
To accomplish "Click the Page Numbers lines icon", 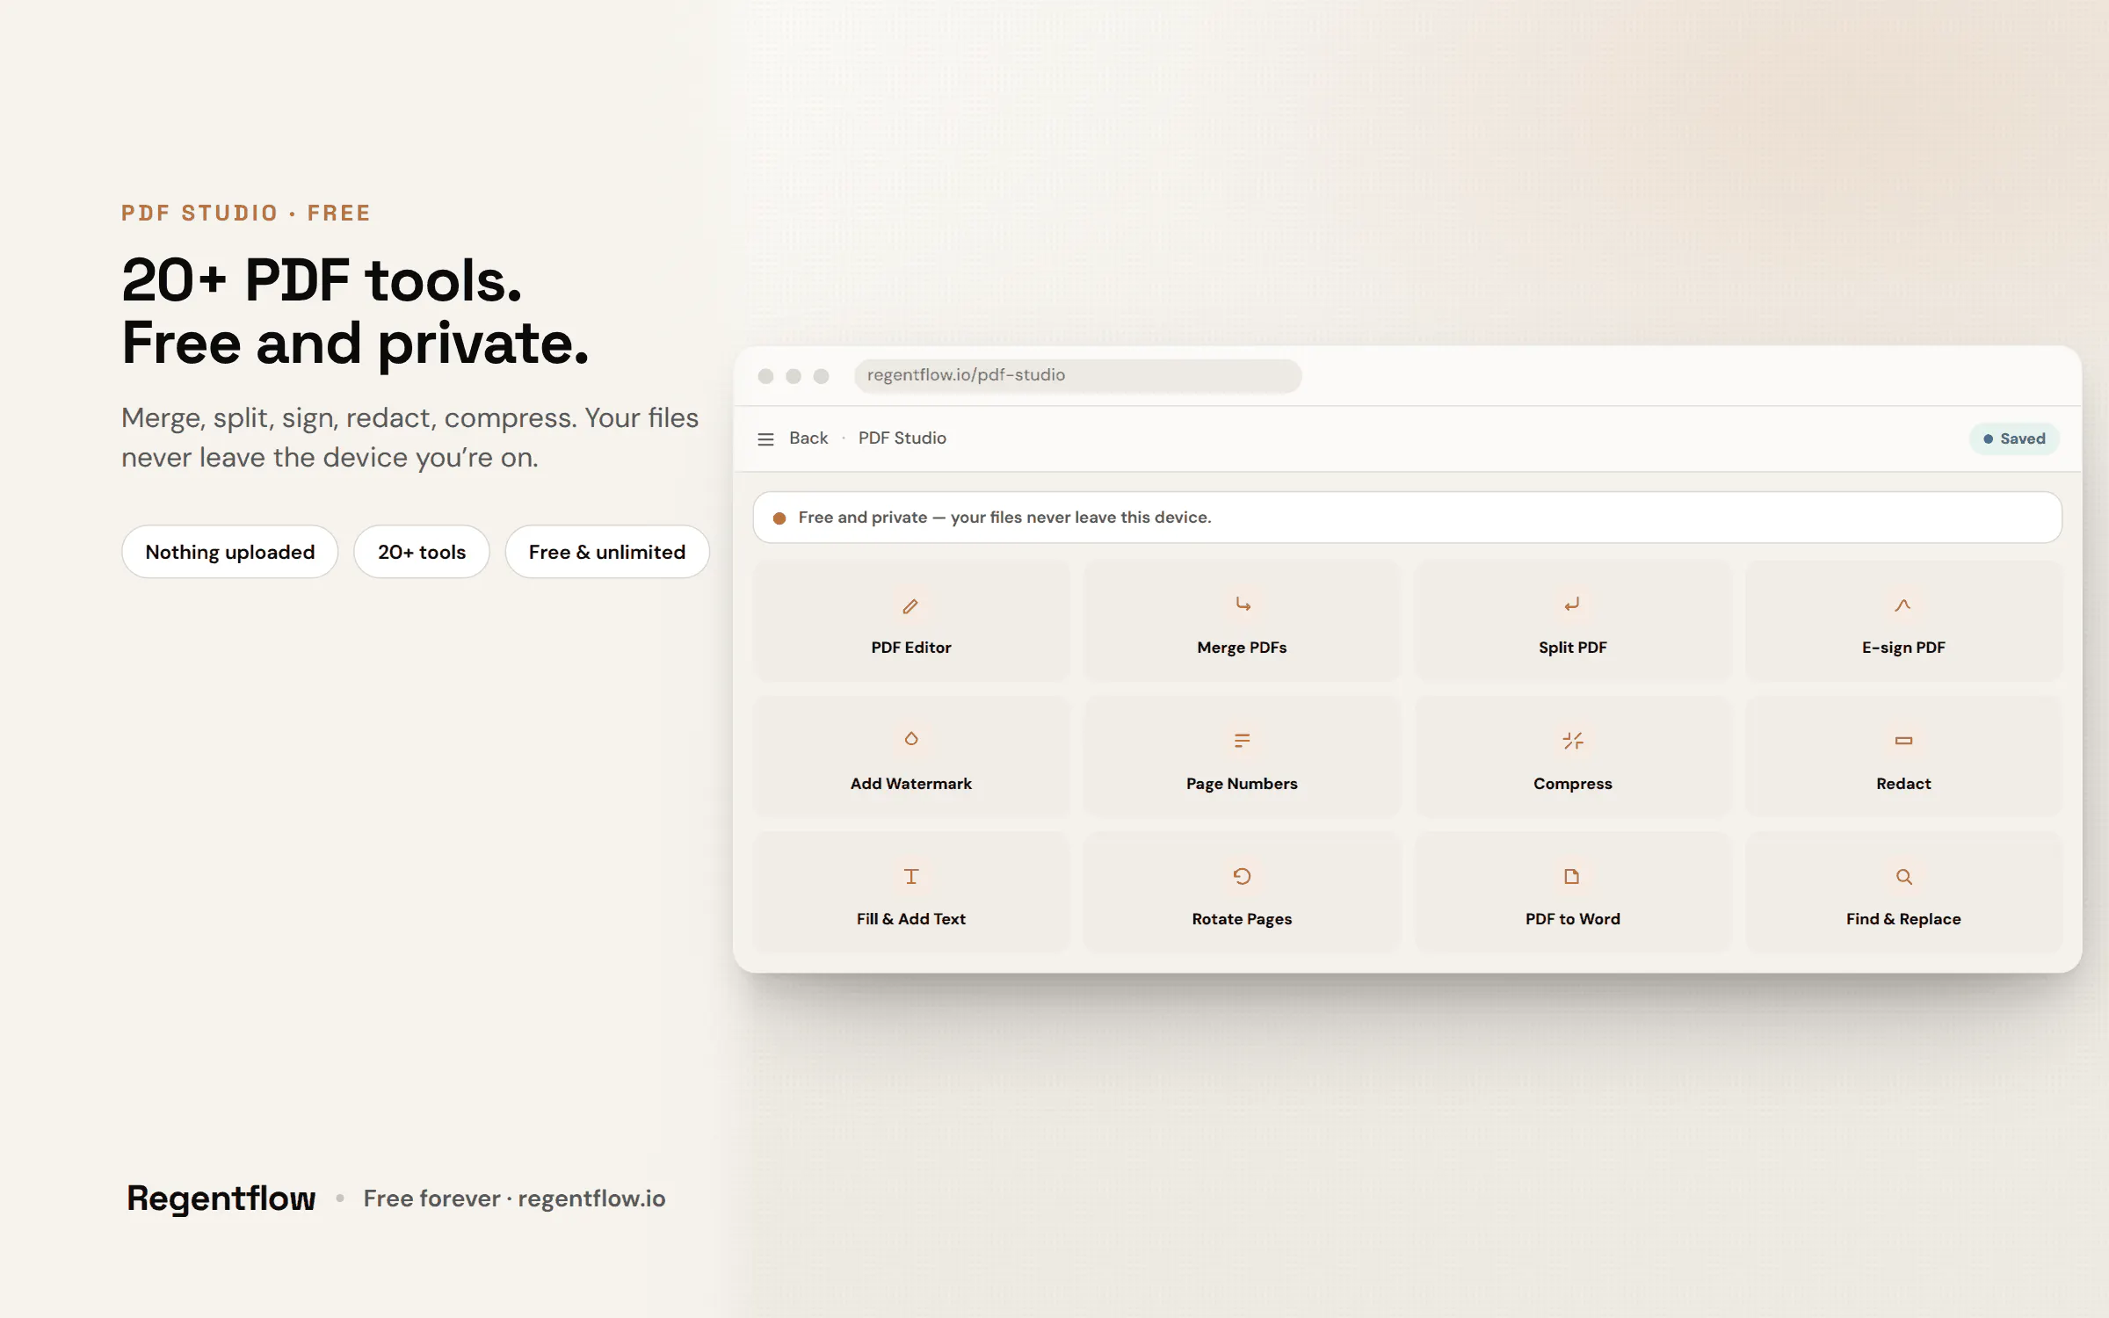I will [1242, 741].
